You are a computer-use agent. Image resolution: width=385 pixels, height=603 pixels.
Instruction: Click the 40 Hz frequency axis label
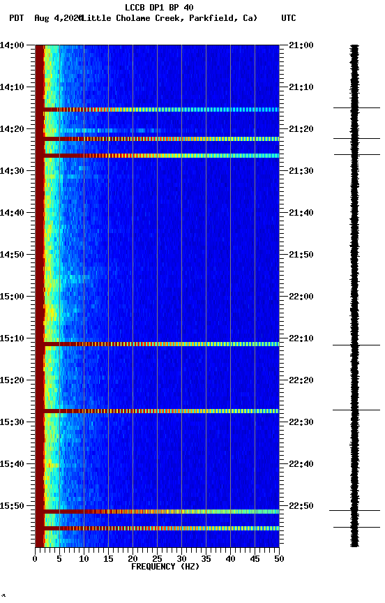230,559
